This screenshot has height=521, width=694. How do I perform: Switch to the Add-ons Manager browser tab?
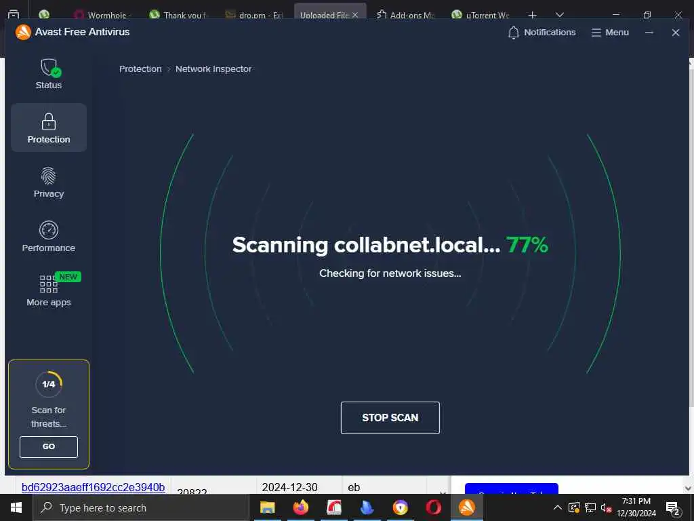pos(405,15)
